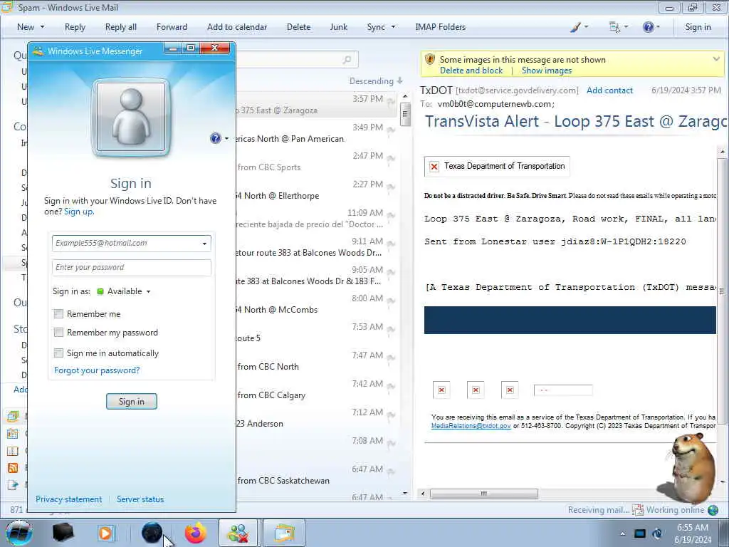Screen dimensions: 729x547
Task: Select Windows Live Mail taskbar button
Action: point(284,533)
